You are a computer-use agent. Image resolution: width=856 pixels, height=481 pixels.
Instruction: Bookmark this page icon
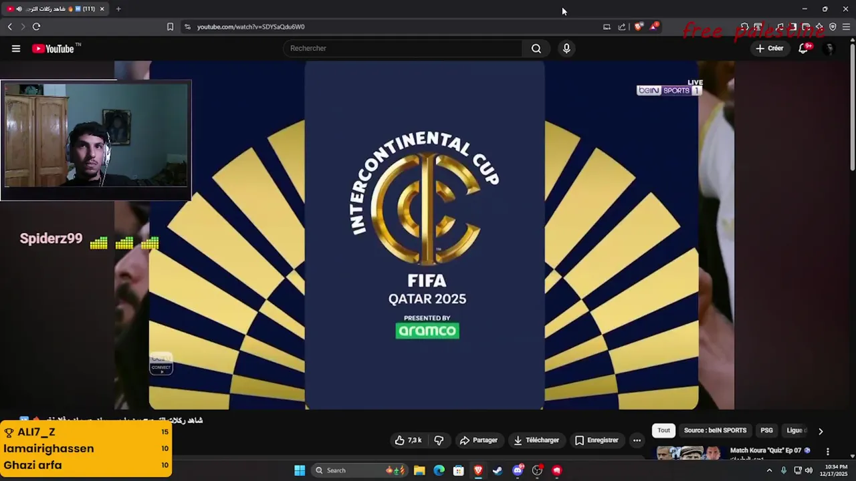tap(170, 27)
